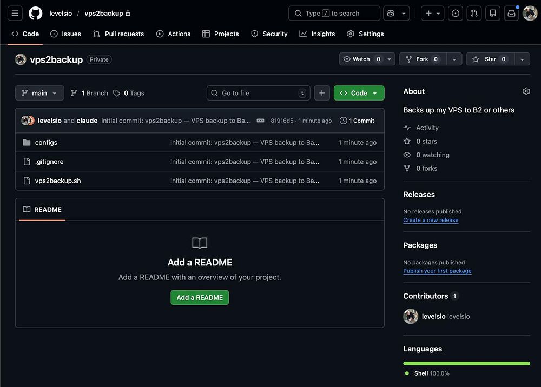The width and height of the screenshot is (541, 387).
Task: Click the About settings gear icon
Action: (526, 91)
